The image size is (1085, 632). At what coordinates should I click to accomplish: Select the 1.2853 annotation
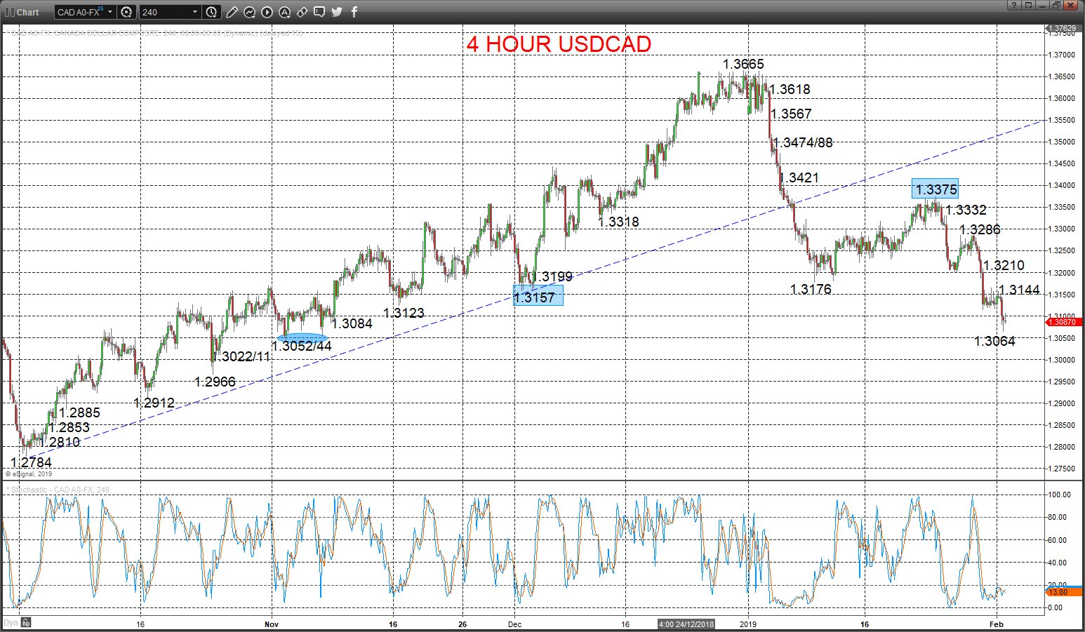point(69,427)
